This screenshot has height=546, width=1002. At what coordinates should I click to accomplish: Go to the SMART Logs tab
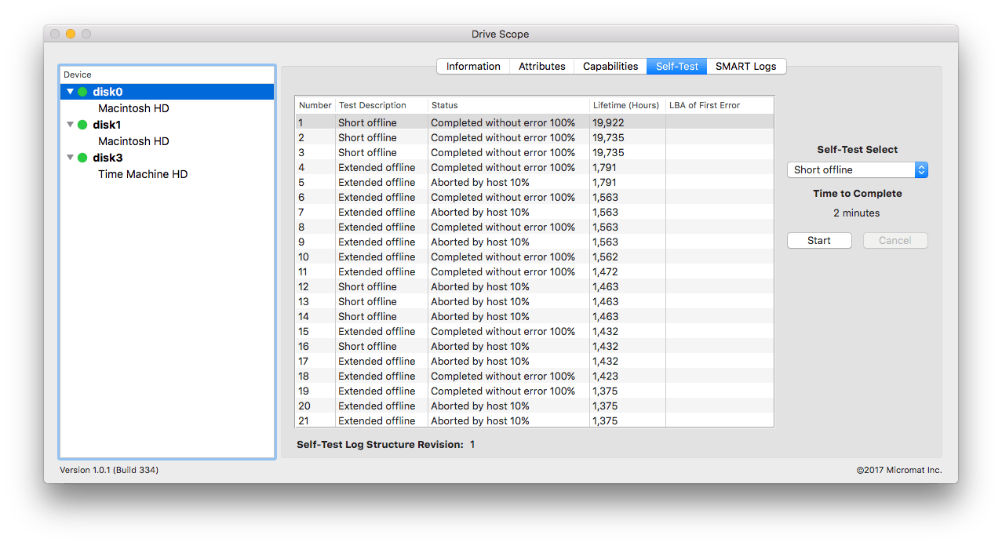point(746,67)
